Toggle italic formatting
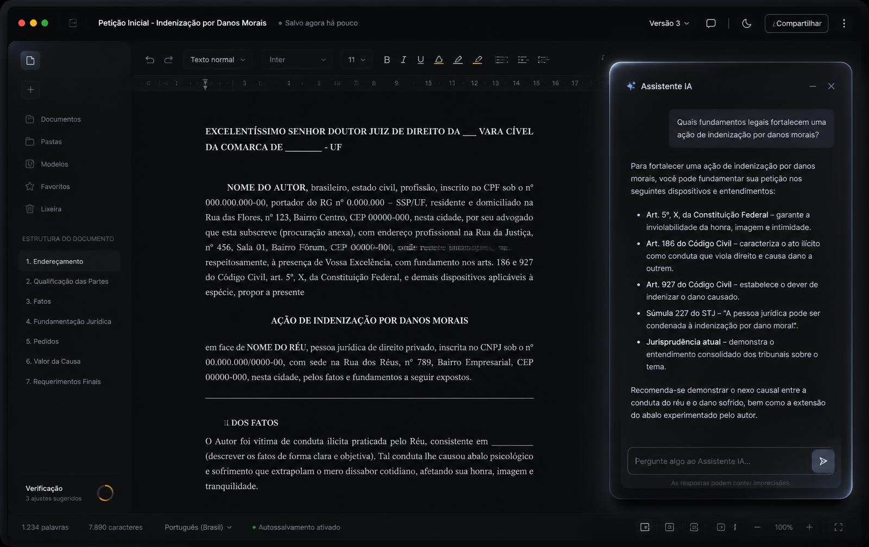Image resolution: width=869 pixels, height=547 pixels. click(x=404, y=60)
